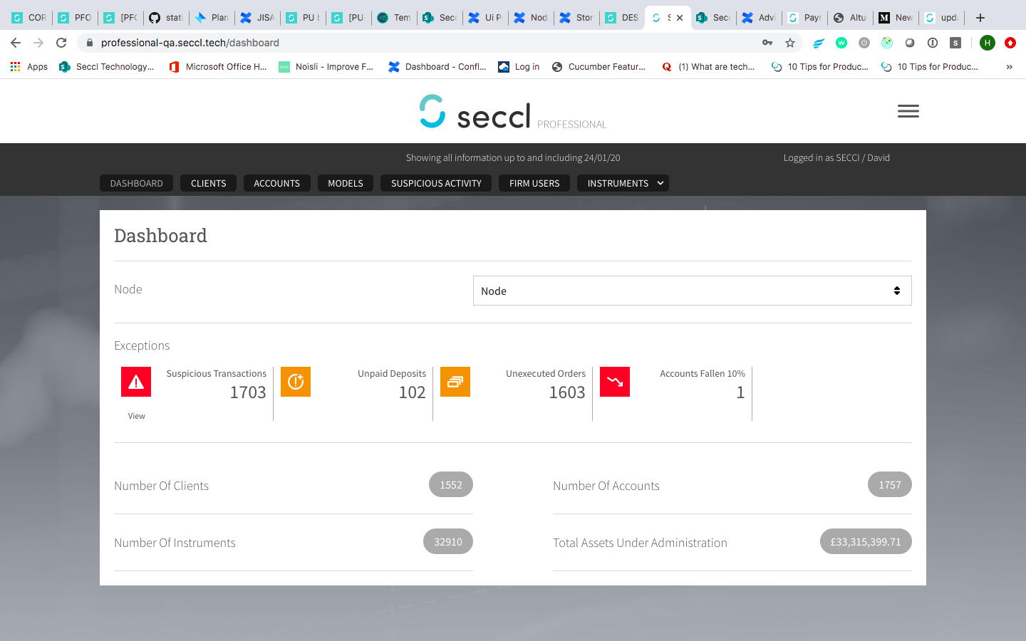The width and height of the screenshot is (1026, 641).
Task: Reload the page with the refresh icon
Action: (x=61, y=43)
